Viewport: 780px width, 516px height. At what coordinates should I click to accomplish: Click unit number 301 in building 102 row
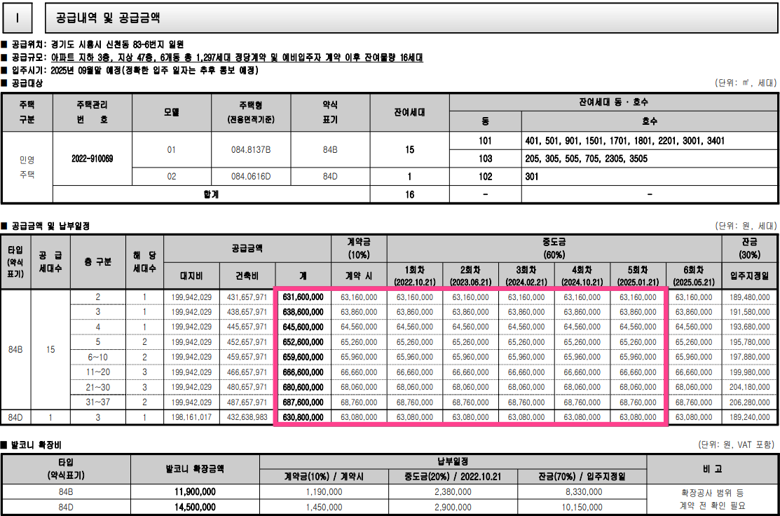[532, 177]
